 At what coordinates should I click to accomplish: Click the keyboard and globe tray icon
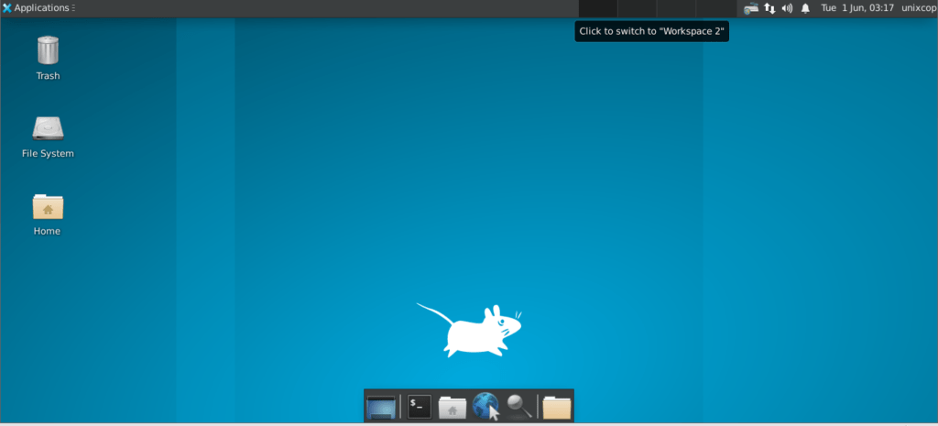tap(751, 8)
